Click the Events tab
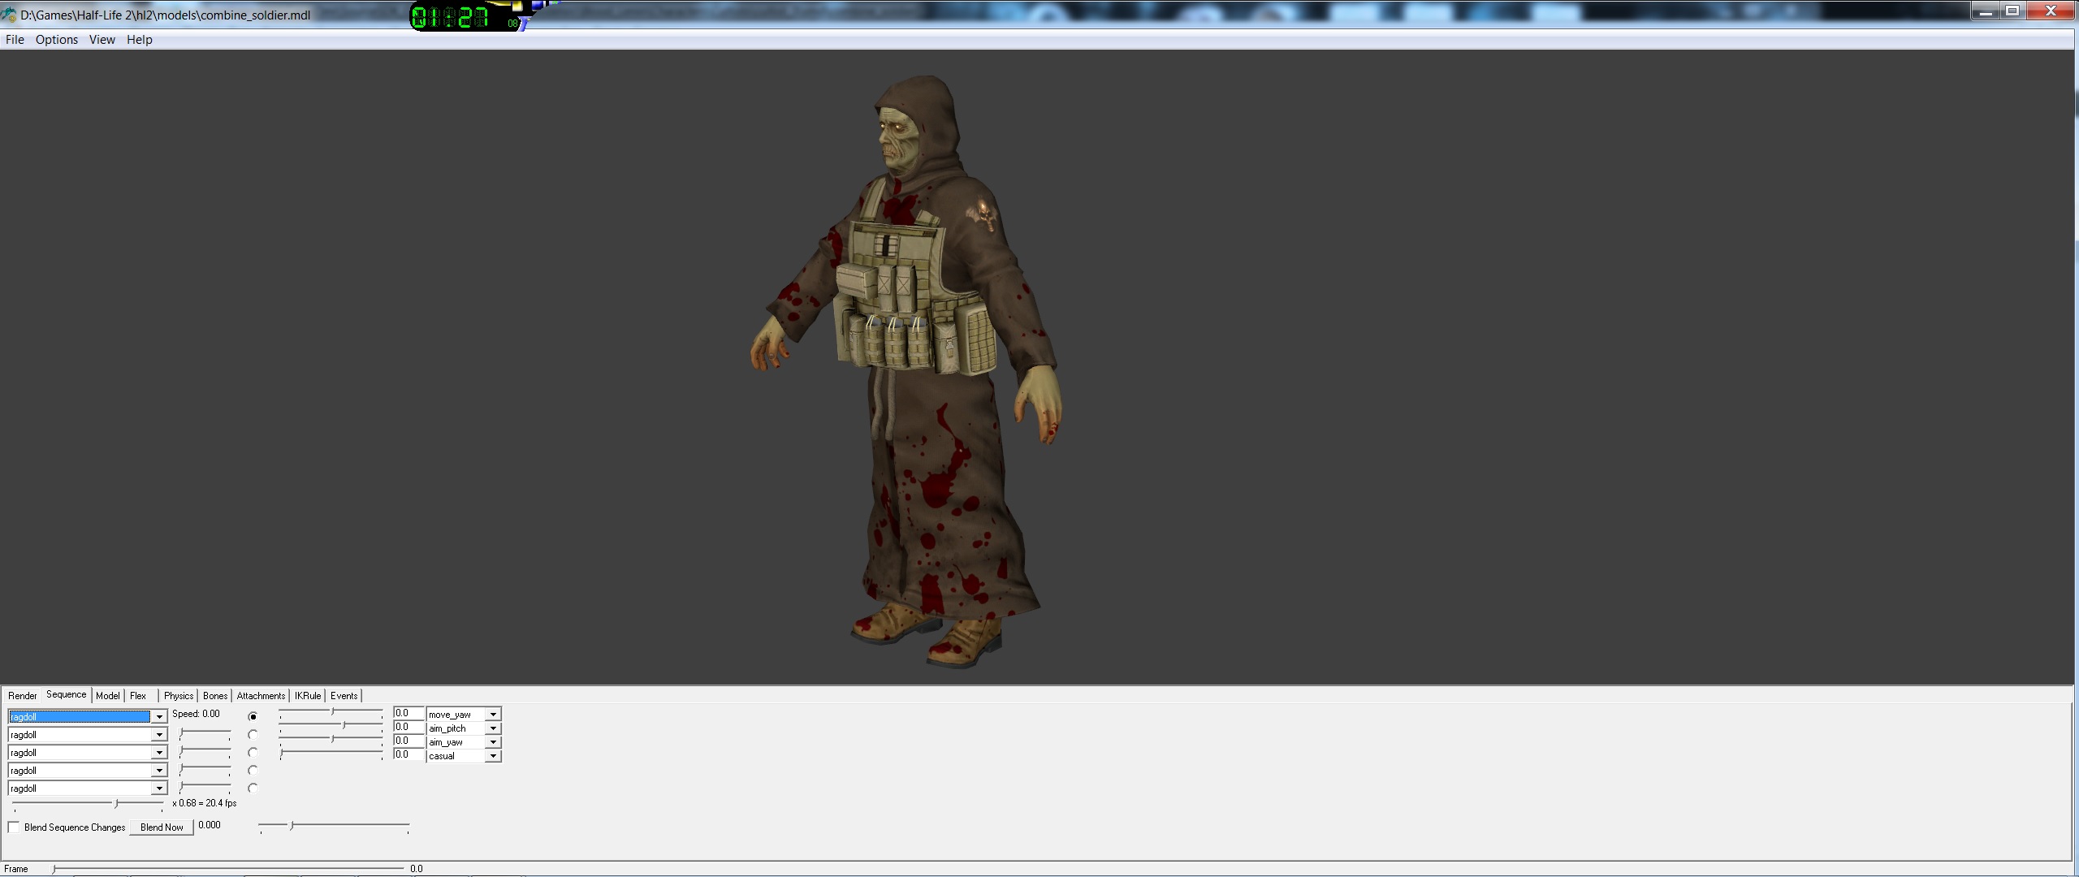 tap(344, 696)
